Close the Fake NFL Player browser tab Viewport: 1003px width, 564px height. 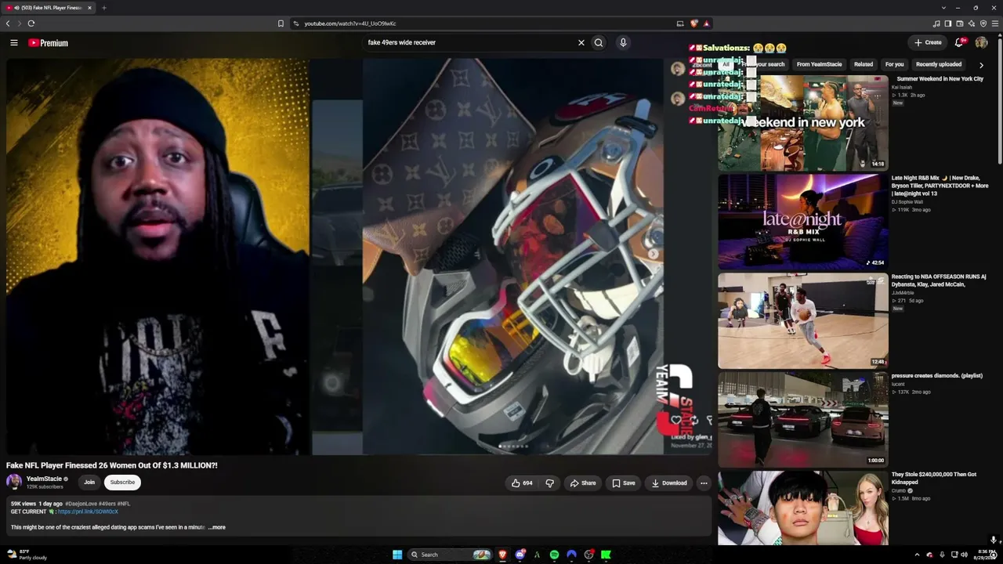89,8
